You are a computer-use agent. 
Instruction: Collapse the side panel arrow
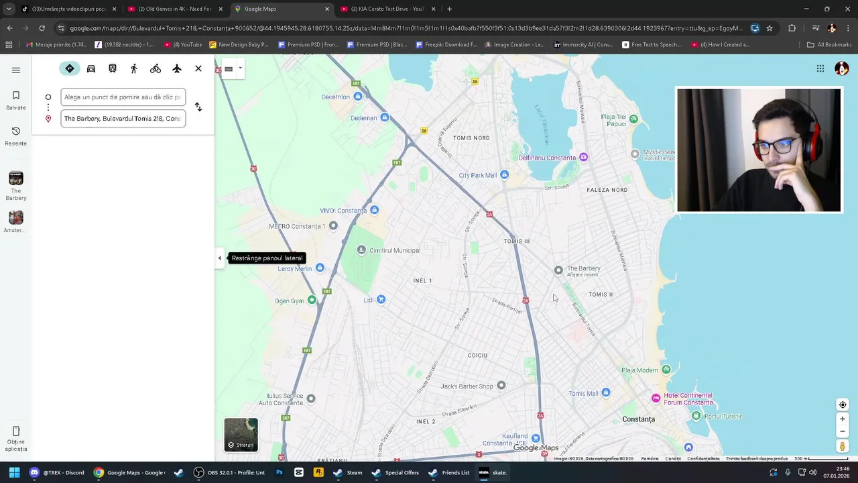(219, 258)
